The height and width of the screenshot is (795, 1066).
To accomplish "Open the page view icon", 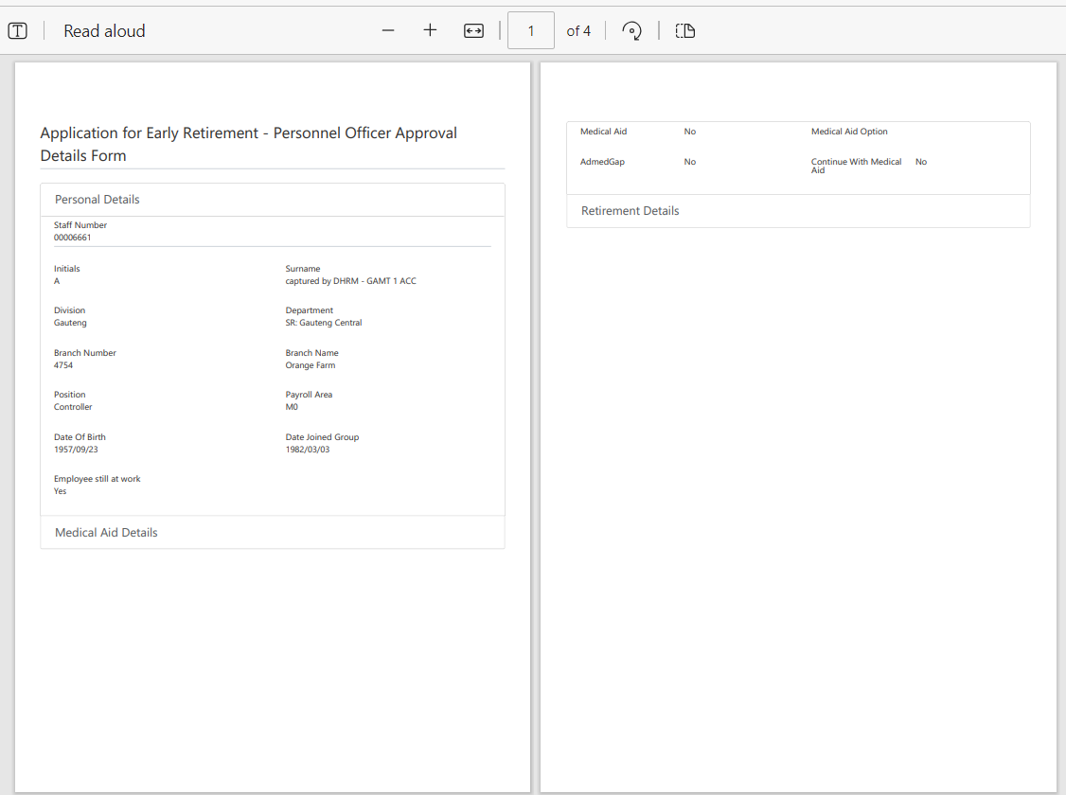I will pyautogui.click(x=685, y=30).
